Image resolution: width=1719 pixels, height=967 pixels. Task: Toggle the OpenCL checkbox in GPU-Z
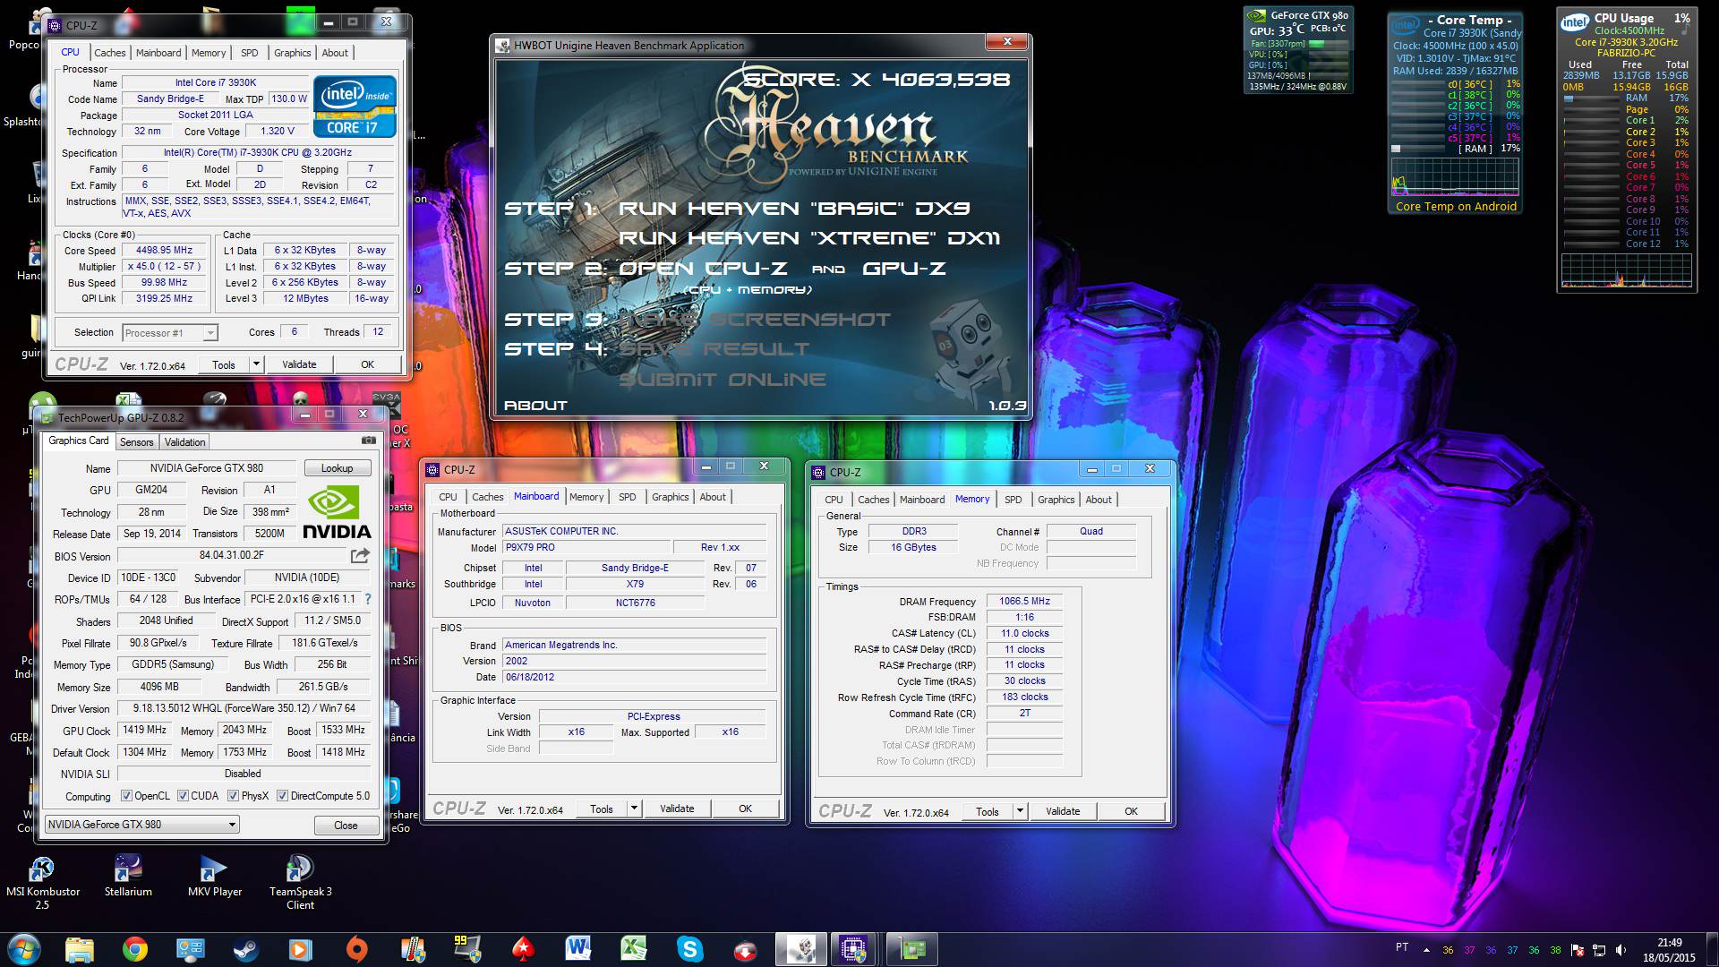126,796
